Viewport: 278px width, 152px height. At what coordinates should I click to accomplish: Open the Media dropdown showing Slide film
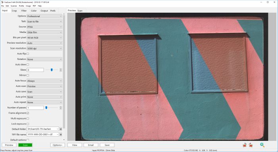[x=44, y=32]
